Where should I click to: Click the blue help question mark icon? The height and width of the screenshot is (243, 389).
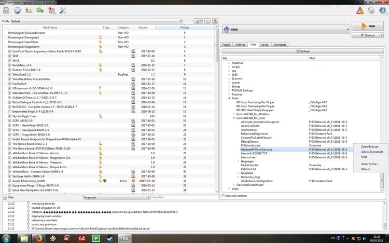coord(383,10)
